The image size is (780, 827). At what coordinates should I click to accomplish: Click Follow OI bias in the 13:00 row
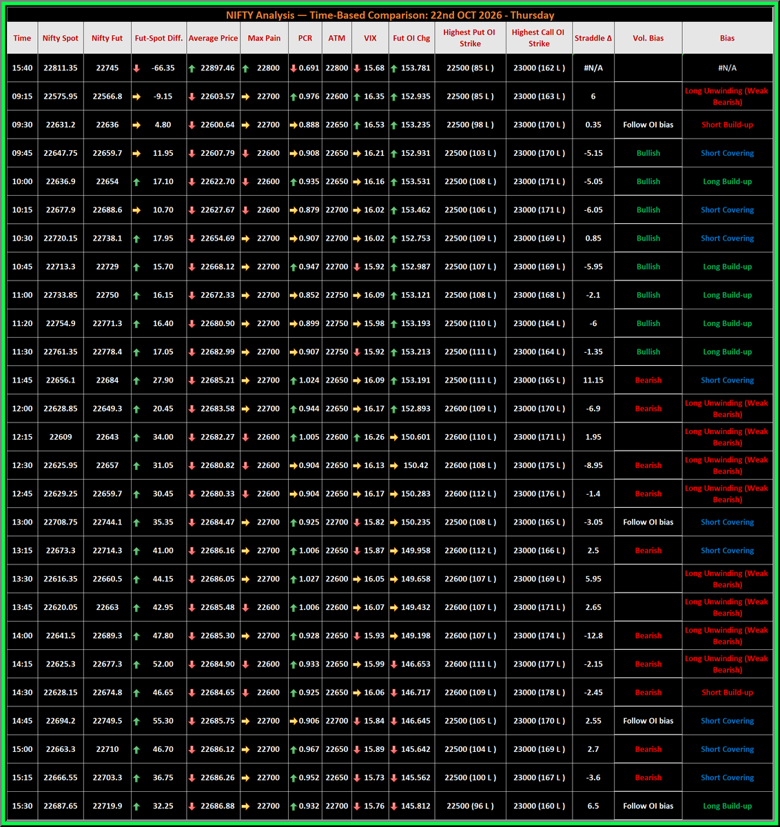click(x=648, y=522)
